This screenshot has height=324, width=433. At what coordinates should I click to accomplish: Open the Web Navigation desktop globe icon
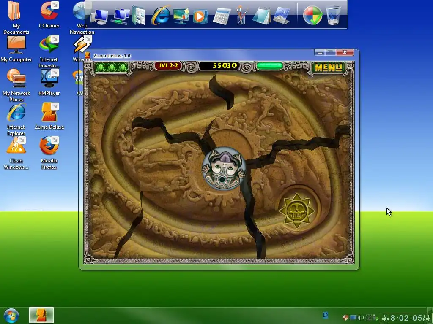(x=80, y=18)
